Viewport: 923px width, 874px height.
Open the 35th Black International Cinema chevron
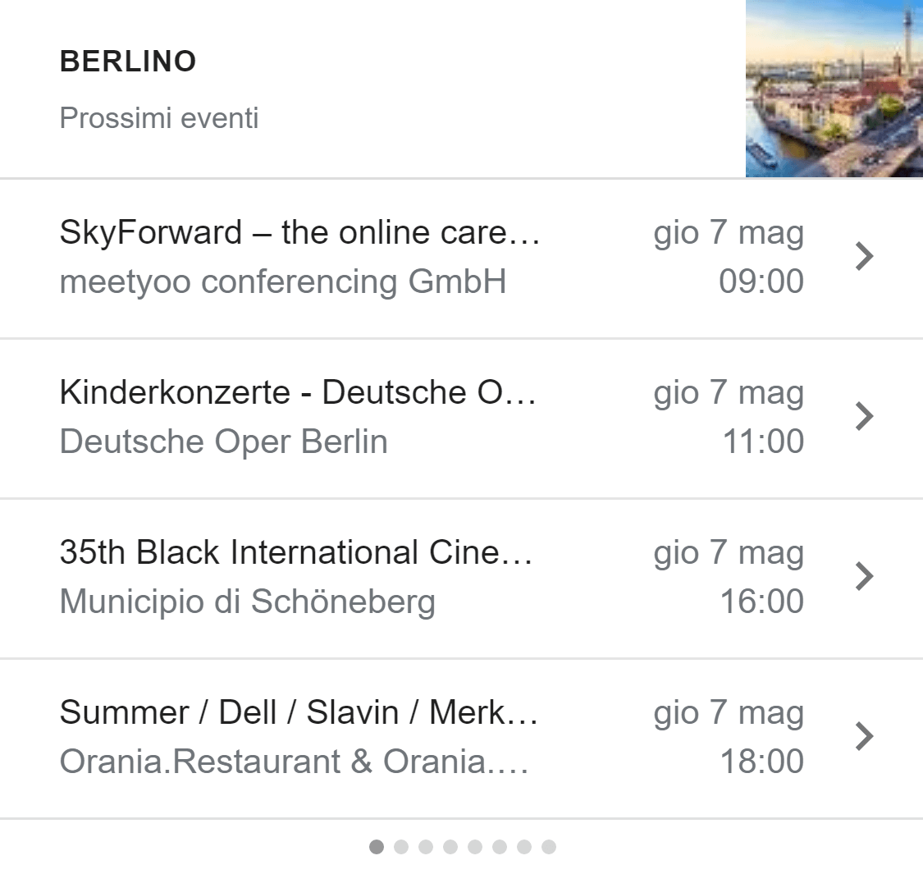point(864,577)
